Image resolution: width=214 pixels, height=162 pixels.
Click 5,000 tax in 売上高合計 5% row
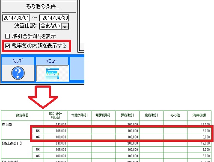coord(206,150)
